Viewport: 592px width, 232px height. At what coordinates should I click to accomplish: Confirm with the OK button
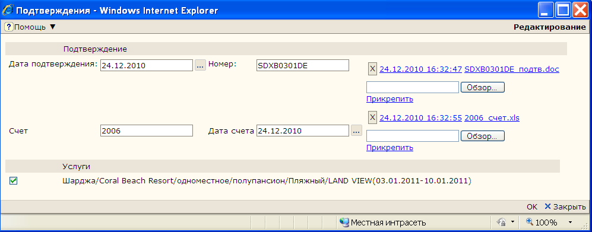click(x=531, y=206)
